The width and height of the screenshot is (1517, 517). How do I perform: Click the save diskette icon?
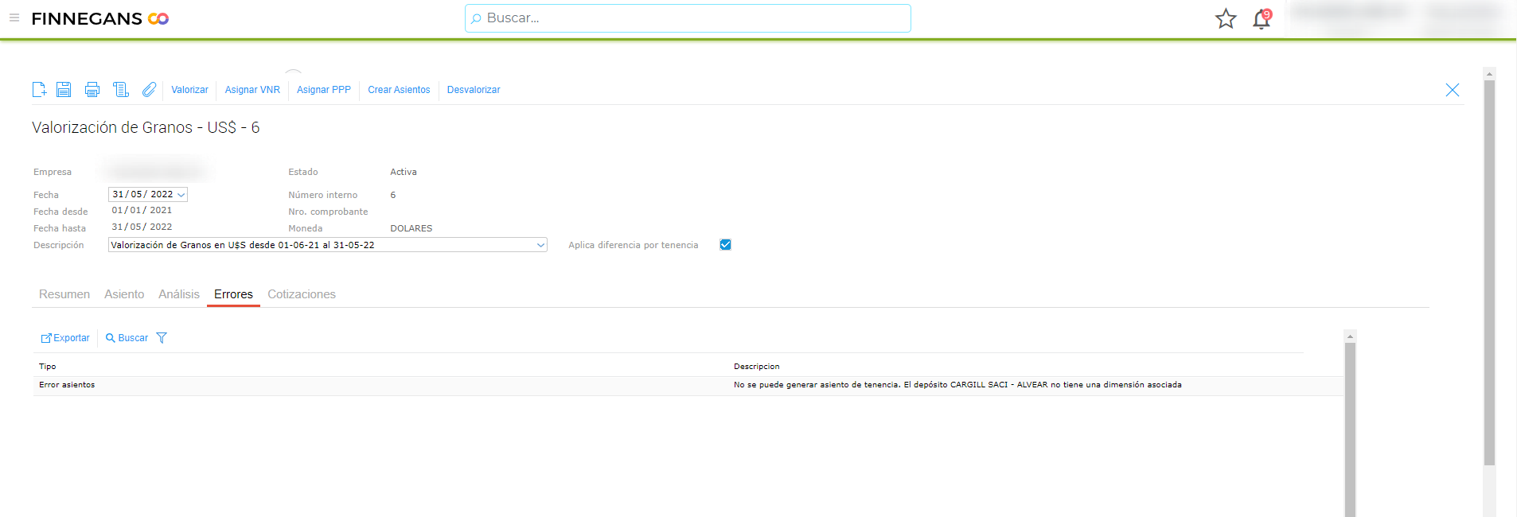(64, 90)
